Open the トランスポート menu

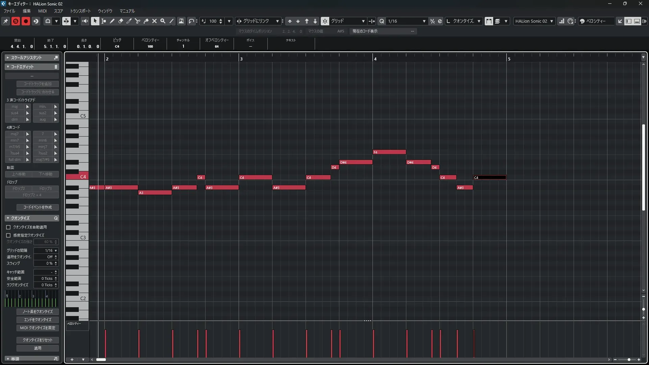tap(80, 11)
